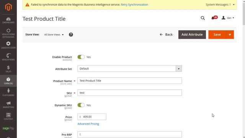Screen dimensions: 245x138
Task: Open the Sage Pay menu
Action: 8,128
